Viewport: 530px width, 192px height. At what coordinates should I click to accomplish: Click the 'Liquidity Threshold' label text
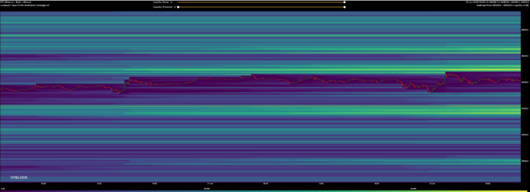pos(163,7)
